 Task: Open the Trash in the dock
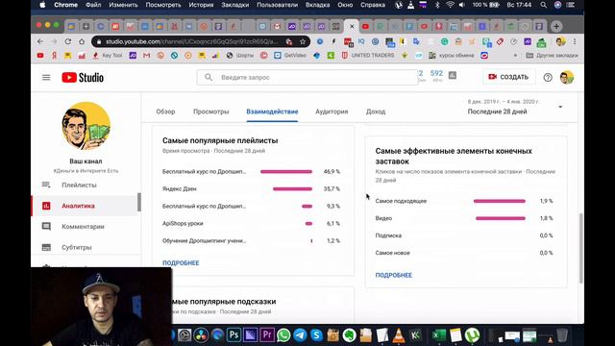point(562,335)
